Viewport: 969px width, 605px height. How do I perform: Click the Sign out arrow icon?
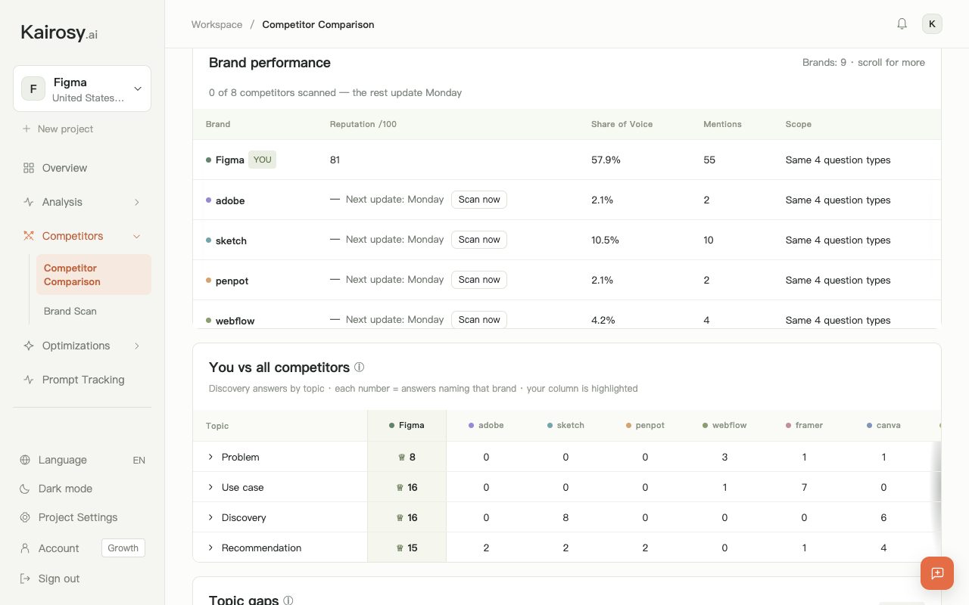(25, 579)
